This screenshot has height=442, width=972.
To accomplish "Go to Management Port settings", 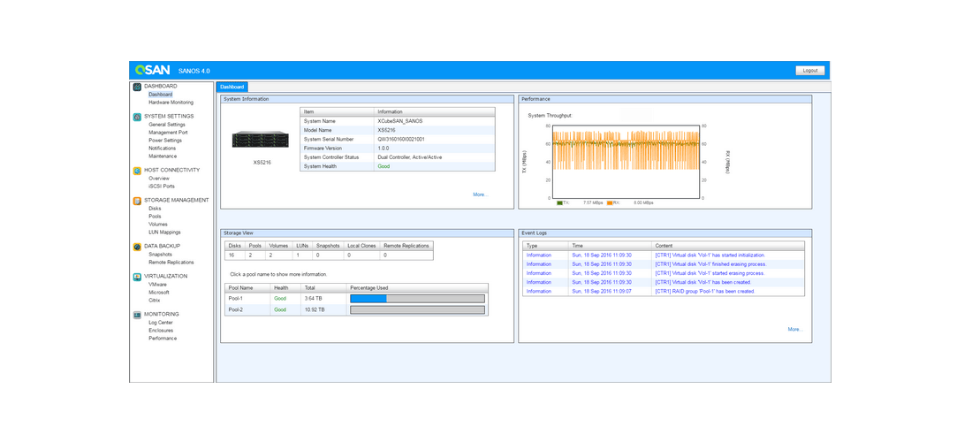I will (168, 133).
